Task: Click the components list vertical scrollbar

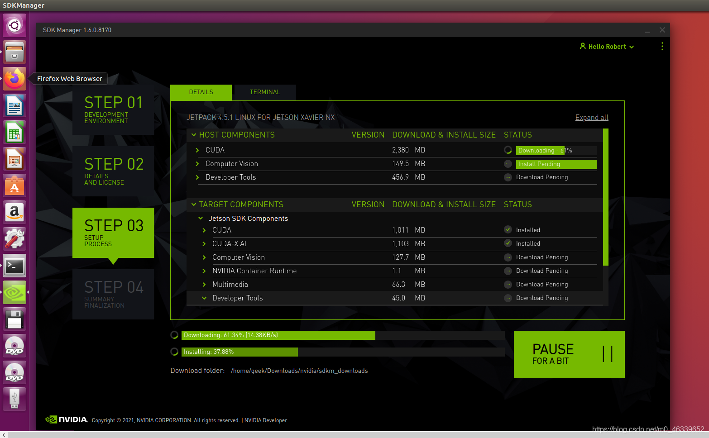Action: pyautogui.click(x=606, y=197)
